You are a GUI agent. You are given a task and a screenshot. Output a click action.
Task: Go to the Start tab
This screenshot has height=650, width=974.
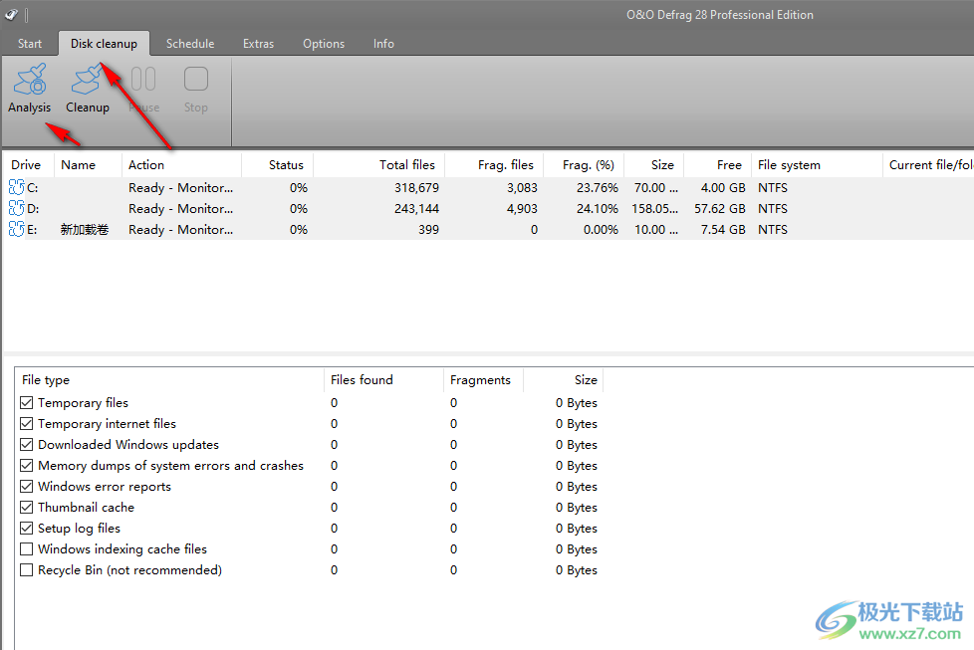30,44
